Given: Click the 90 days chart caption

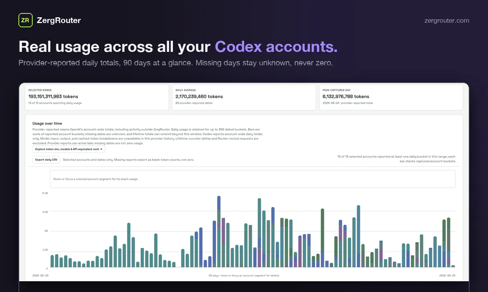Looking at the screenshot, I should point(244,275).
